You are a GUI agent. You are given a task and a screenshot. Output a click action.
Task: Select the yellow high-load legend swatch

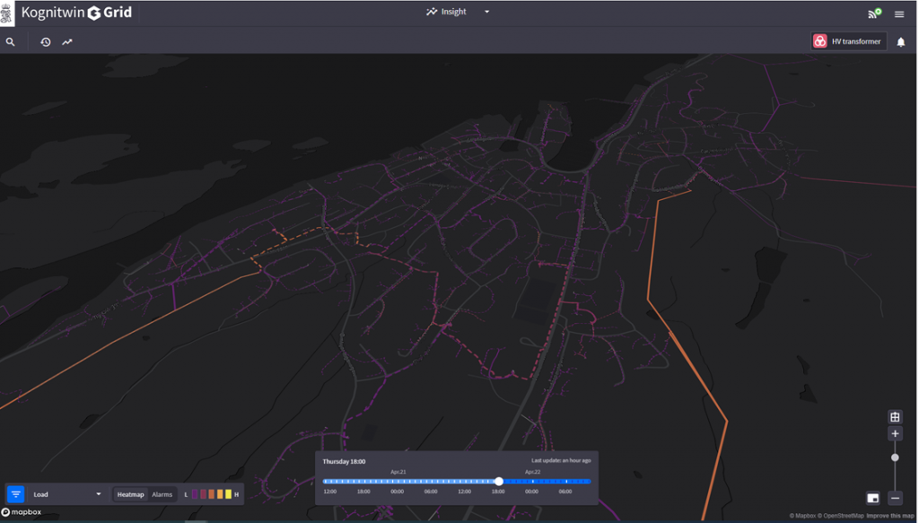(228, 494)
